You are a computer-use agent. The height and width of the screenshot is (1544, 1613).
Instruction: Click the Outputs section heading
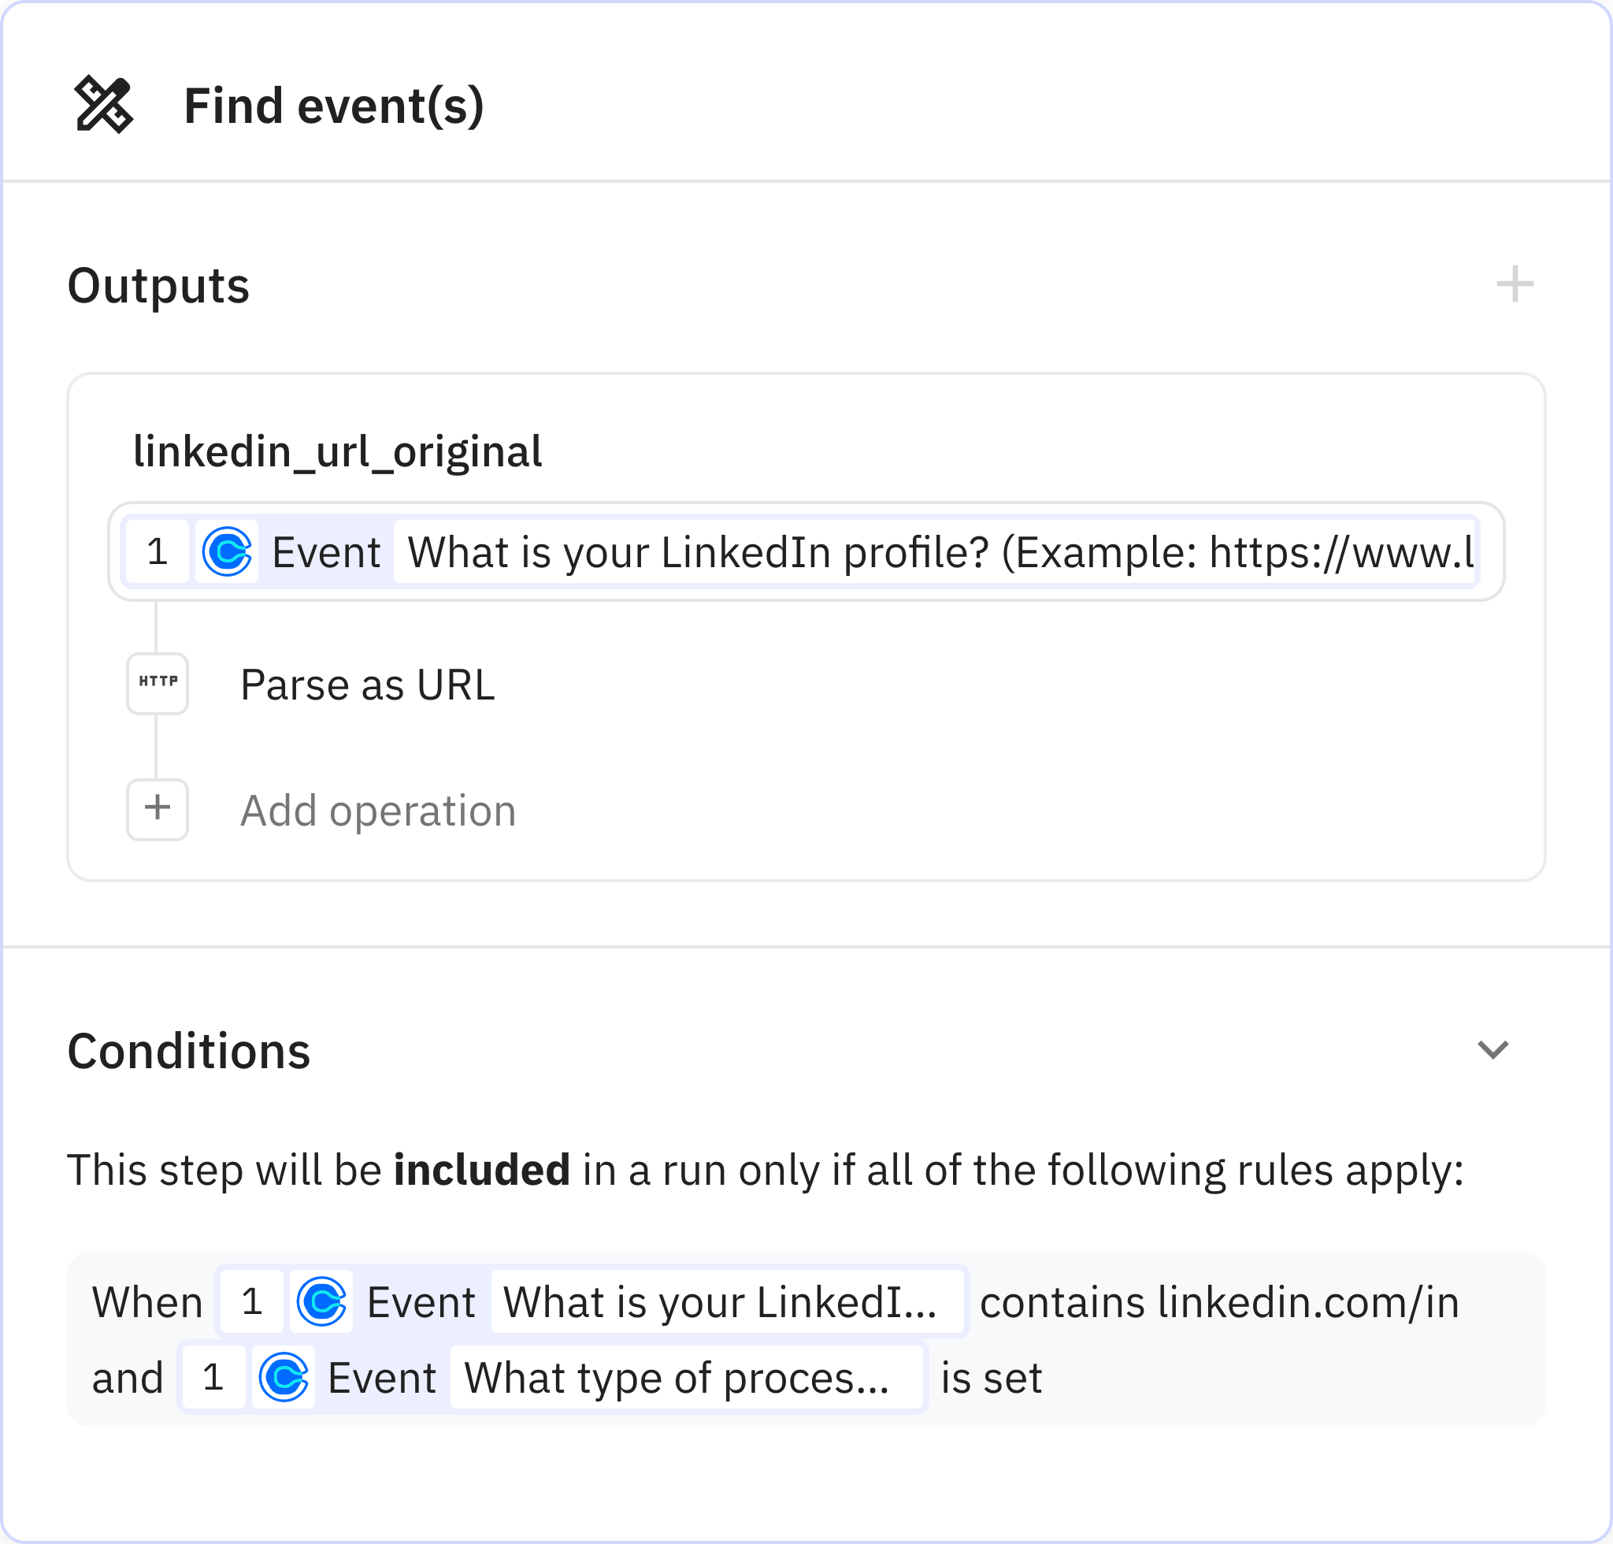pyautogui.click(x=159, y=286)
